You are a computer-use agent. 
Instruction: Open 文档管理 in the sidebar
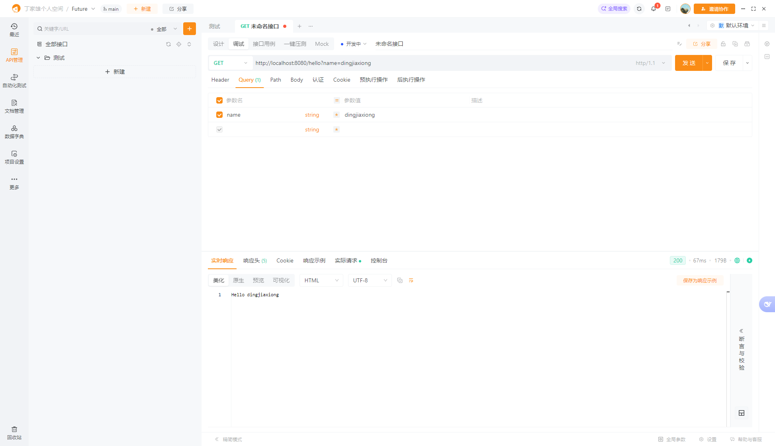14,106
